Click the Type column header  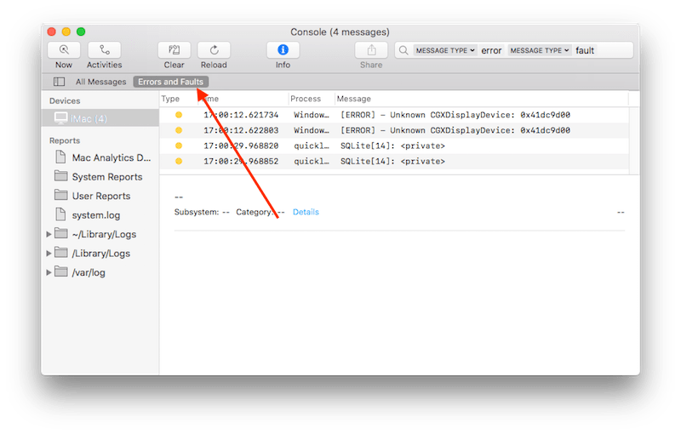tap(170, 99)
